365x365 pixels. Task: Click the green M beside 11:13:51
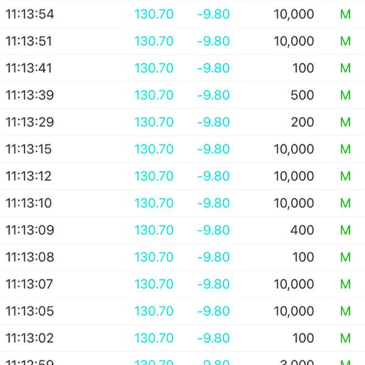point(345,41)
